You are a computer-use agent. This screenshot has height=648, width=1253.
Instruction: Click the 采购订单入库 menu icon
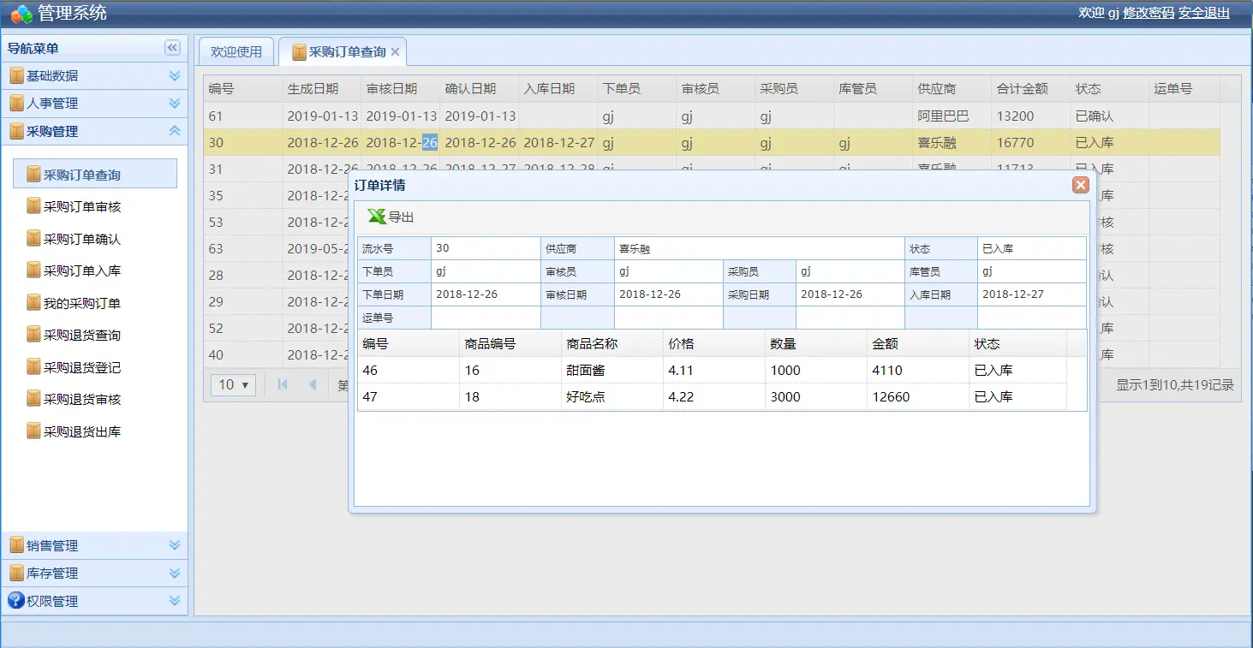(33, 270)
